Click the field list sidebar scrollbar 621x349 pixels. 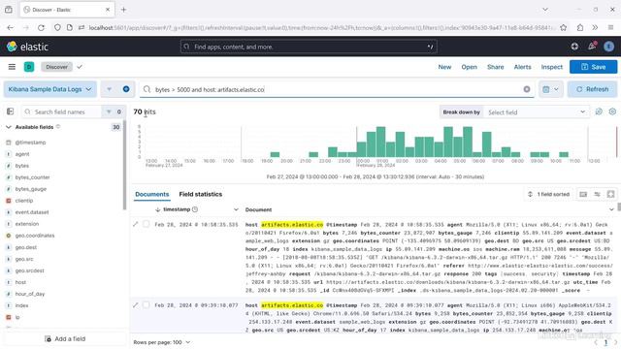[125, 166]
